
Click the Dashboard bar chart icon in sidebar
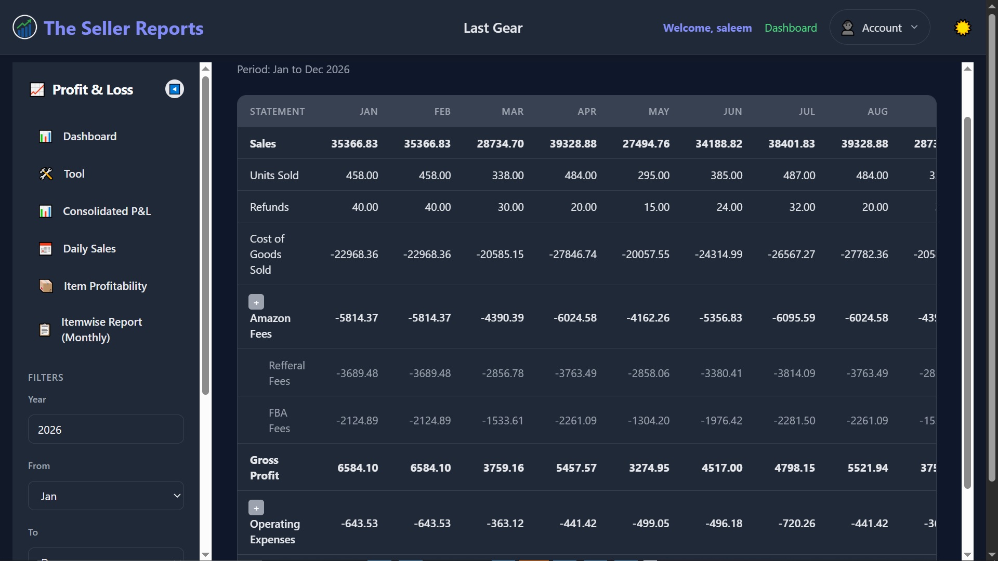pos(46,137)
